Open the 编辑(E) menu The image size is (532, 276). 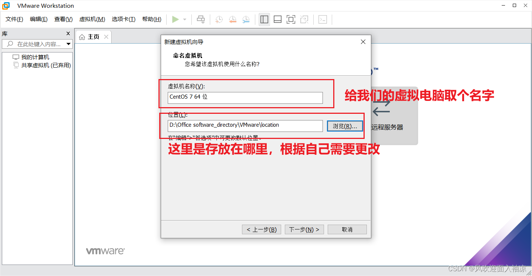[39, 19]
